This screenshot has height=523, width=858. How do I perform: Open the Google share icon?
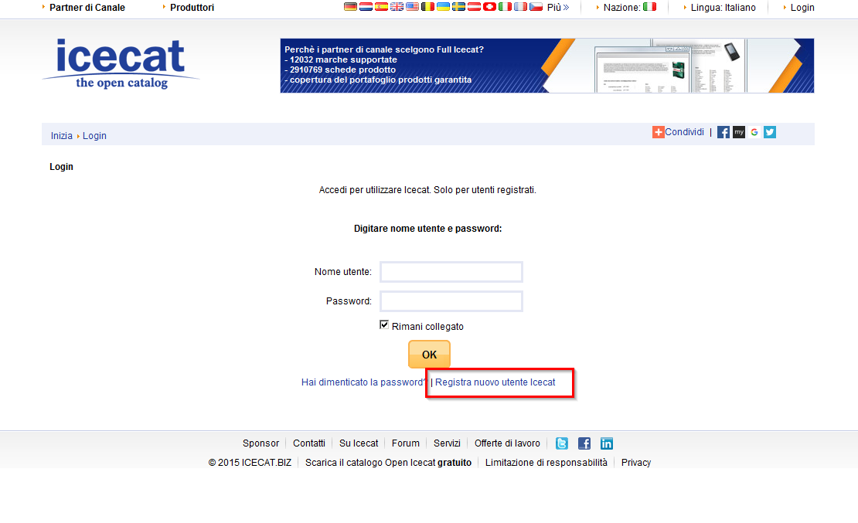754,132
